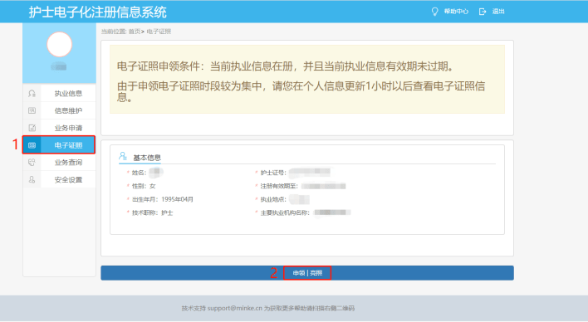Click the 护士电子化注册信息系统 title
588x322 pixels.
point(97,12)
